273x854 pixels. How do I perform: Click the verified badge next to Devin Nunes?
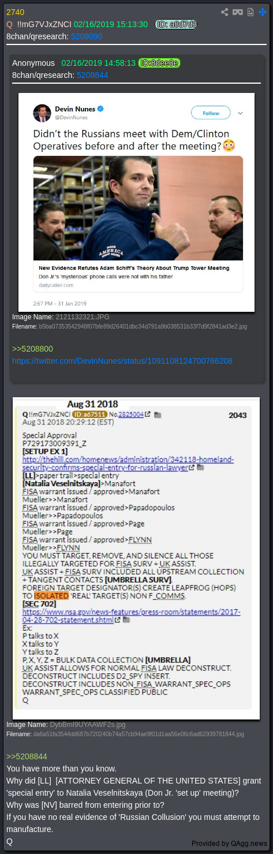pyautogui.click(x=100, y=109)
